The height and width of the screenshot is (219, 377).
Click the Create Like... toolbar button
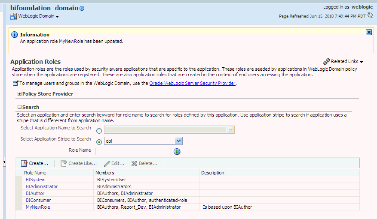79,163
